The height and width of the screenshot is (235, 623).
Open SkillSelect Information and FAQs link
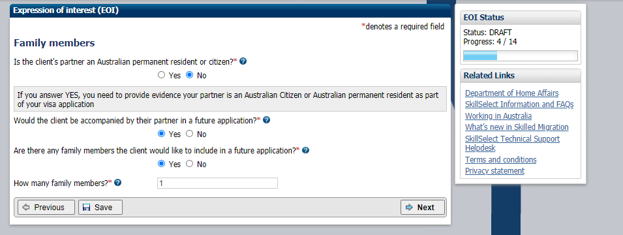click(519, 104)
